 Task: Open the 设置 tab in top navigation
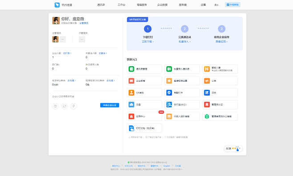point(203,5)
